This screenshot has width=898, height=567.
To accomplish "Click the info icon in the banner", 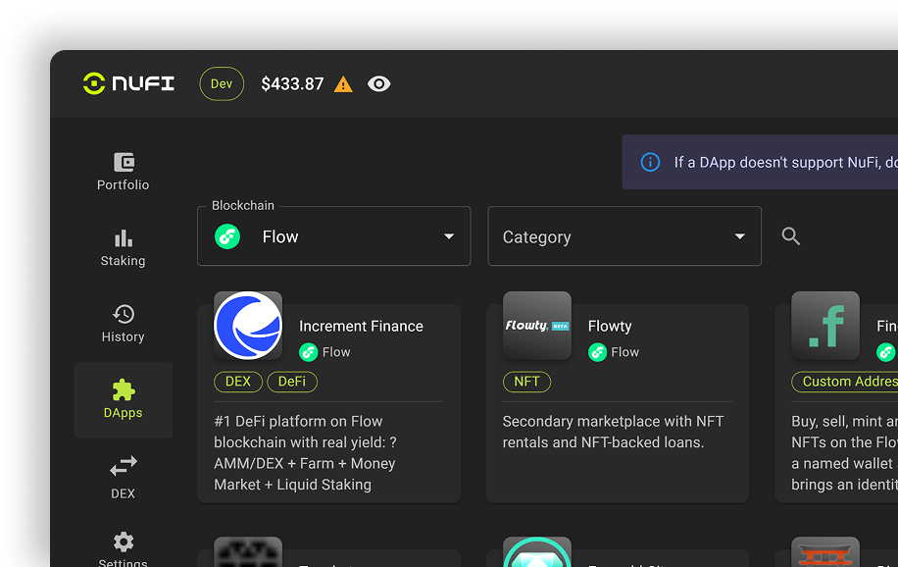I will [x=650, y=162].
